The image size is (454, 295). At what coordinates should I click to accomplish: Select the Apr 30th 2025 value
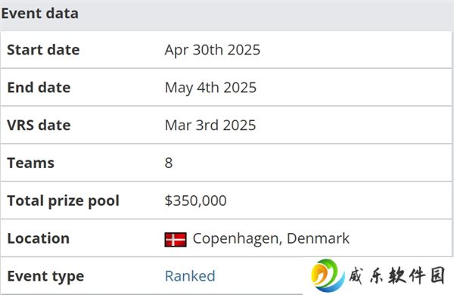click(x=213, y=50)
